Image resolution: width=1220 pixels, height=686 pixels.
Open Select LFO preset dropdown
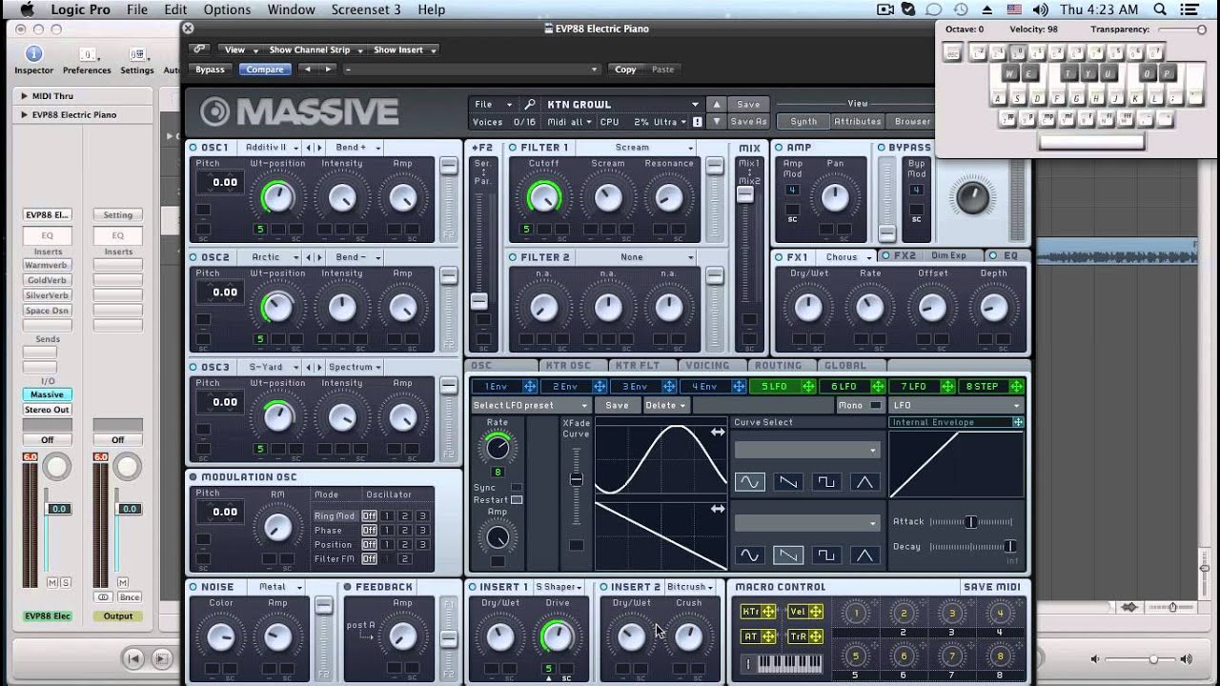pyautogui.click(x=530, y=405)
